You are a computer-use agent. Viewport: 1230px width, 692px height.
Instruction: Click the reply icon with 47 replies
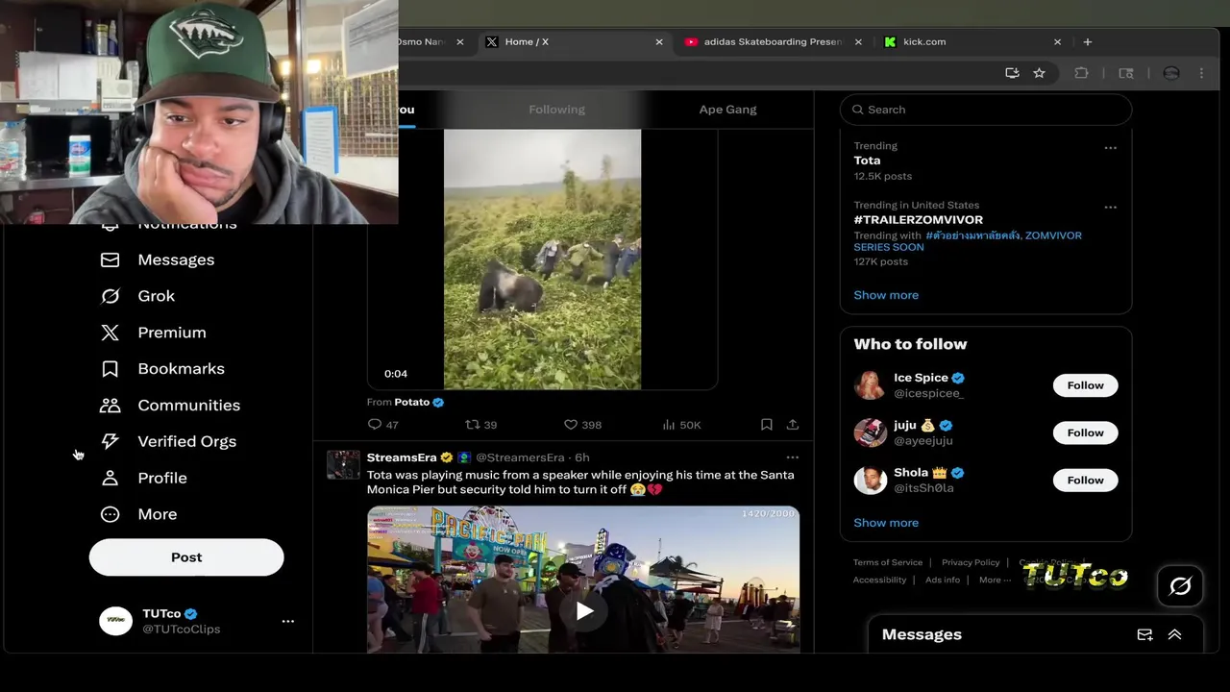(x=375, y=424)
